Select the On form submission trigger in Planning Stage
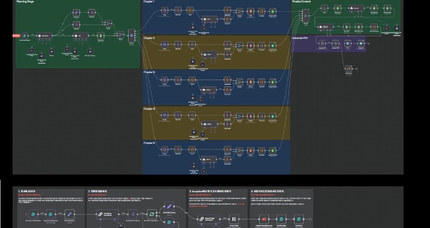430x228 pixels. [x=25, y=35]
